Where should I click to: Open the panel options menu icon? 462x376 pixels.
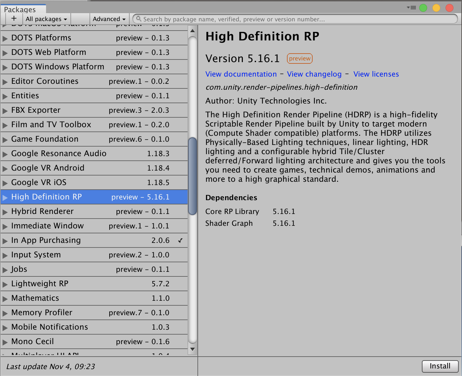point(411,8)
